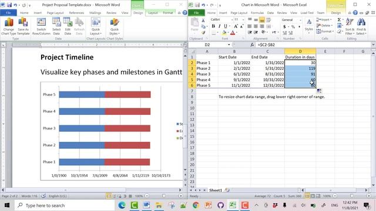This screenshot has height=211, width=376.
Task: Toggle Italic formatting in Excel
Action: coord(219,26)
